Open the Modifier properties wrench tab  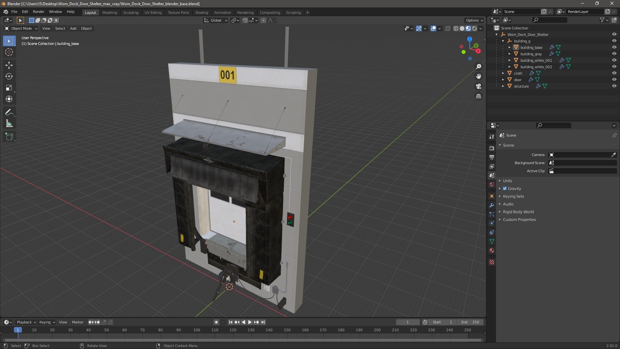coord(492,205)
